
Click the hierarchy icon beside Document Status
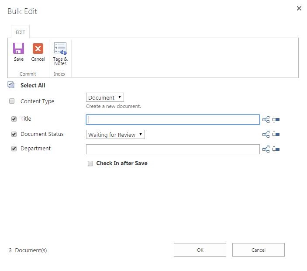tap(266, 135)
